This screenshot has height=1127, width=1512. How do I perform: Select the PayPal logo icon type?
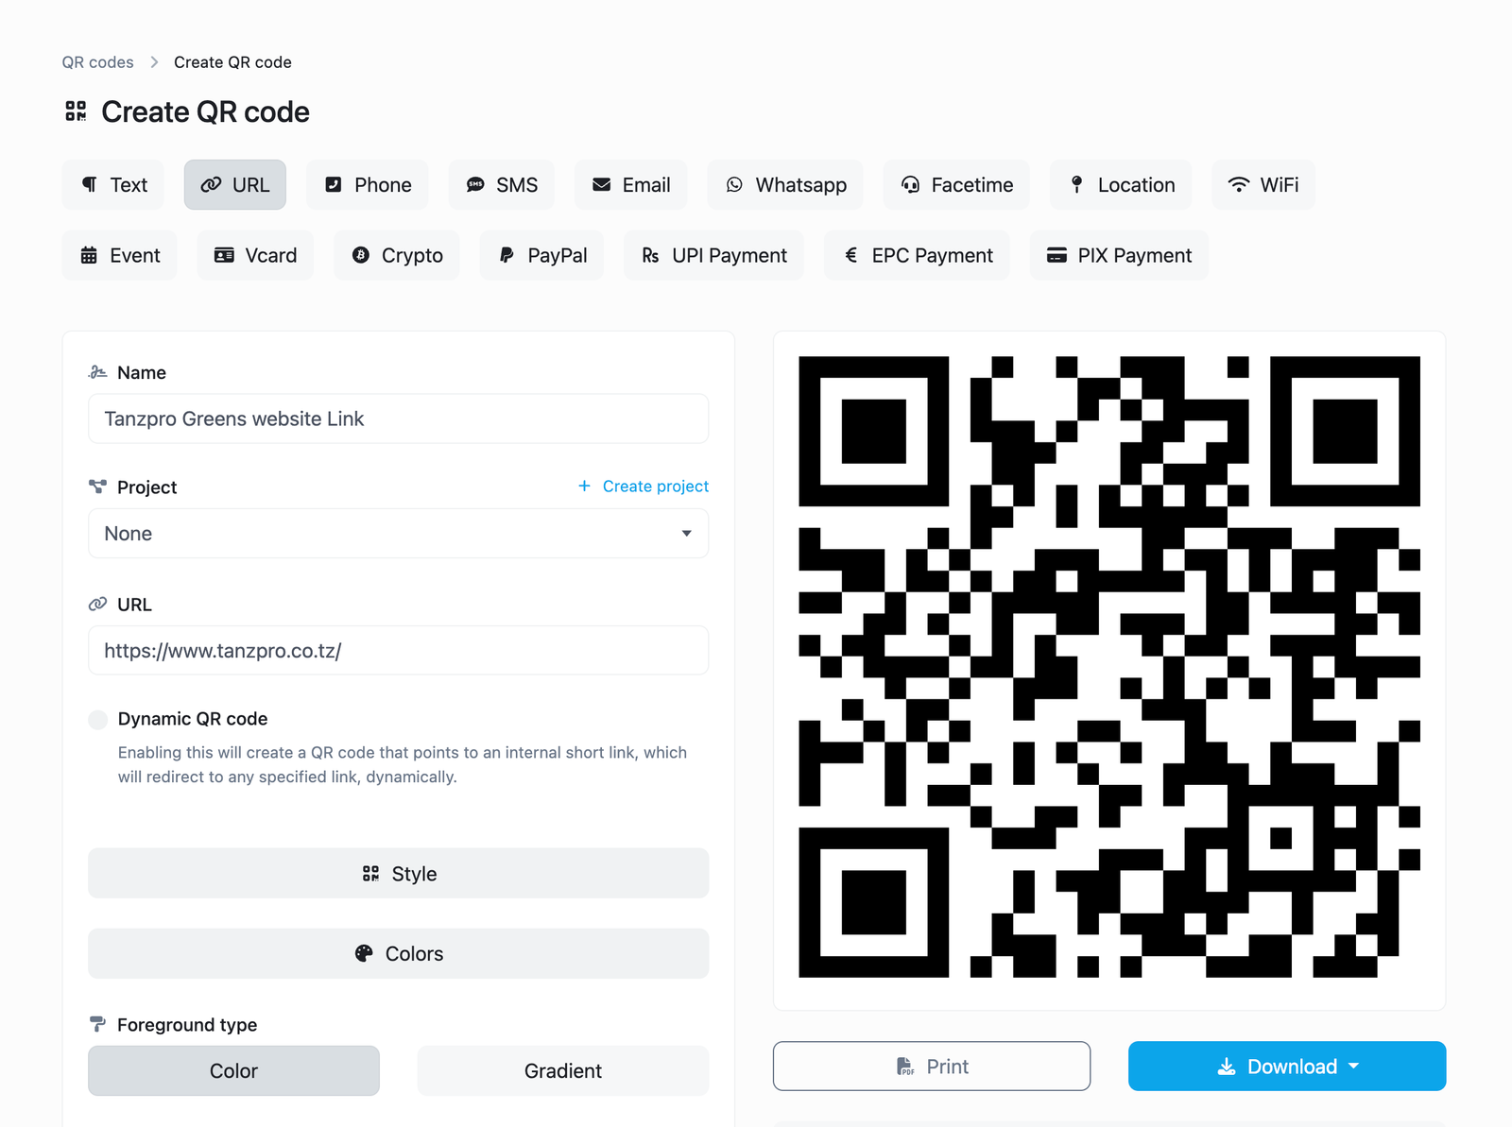coord(507,255)
